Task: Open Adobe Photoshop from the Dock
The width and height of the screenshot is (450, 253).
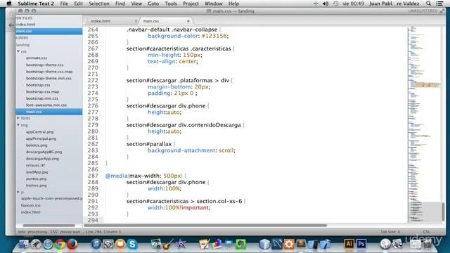Action: click(361, 244)
